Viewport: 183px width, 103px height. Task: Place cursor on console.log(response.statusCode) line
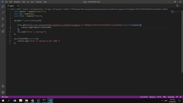click(x=36, y=27)
